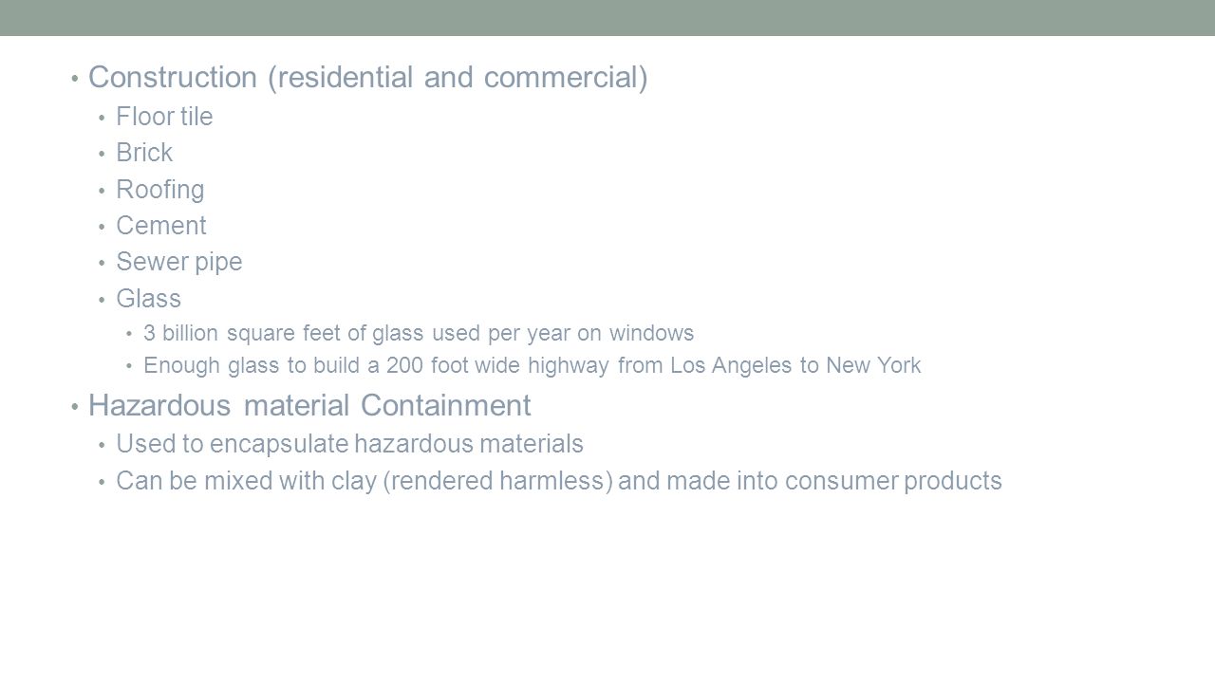Click the 'Glass' bullet entry
Viewport: 1215px width, 683px height.
pos(148,299)
